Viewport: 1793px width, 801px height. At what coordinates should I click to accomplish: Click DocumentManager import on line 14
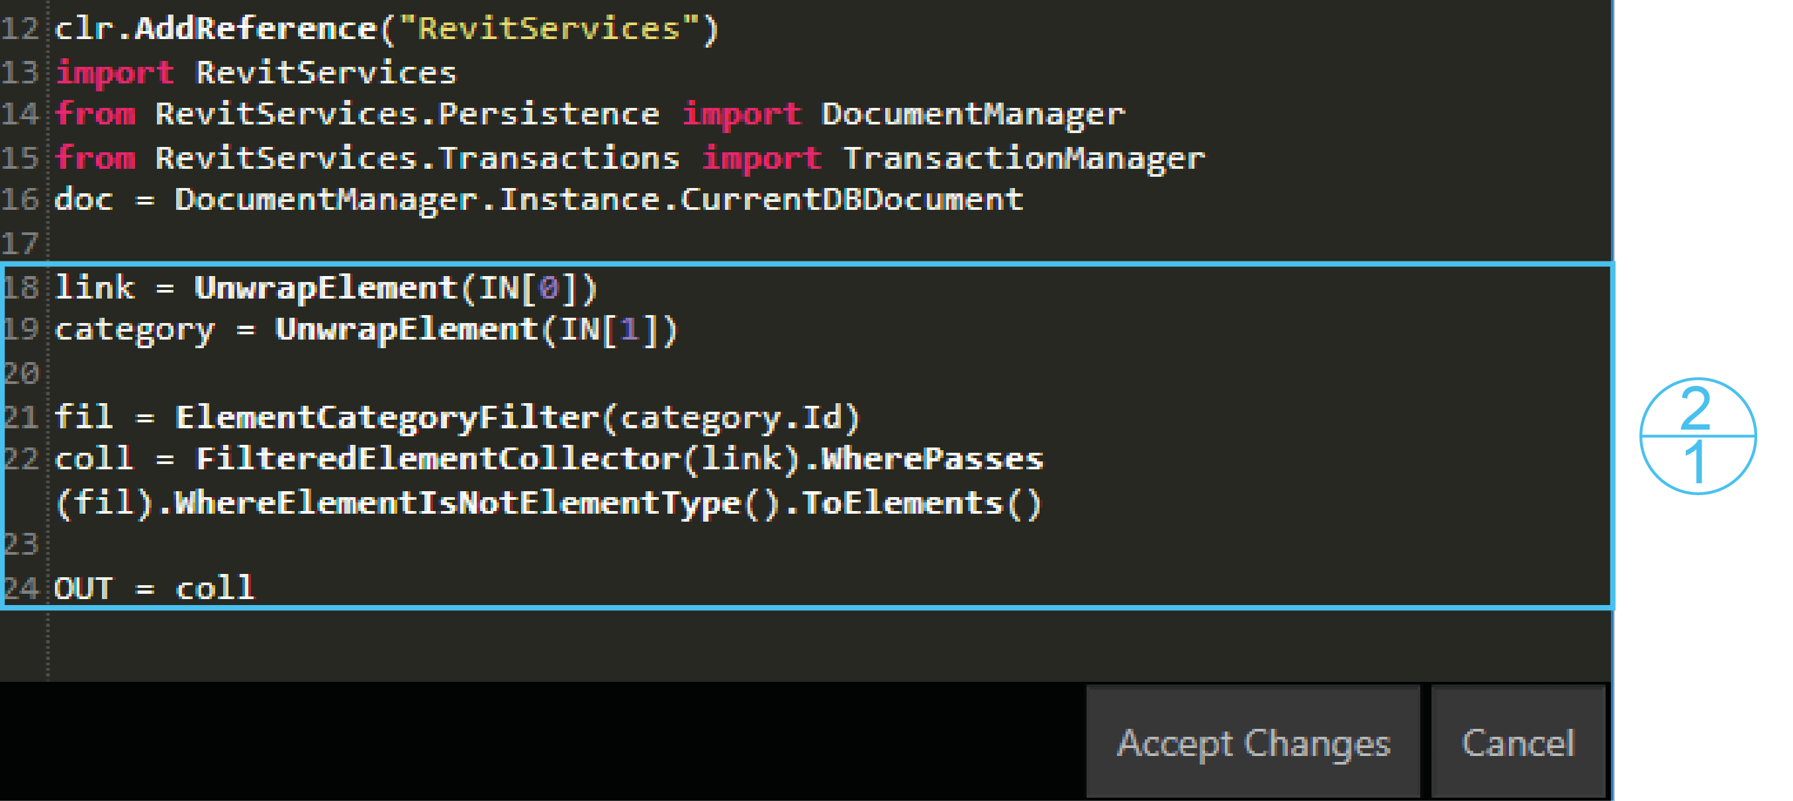coord(973,115)
